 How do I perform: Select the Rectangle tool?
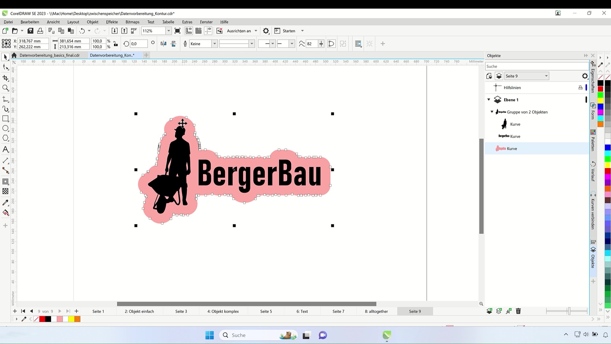tap(5, 118)
